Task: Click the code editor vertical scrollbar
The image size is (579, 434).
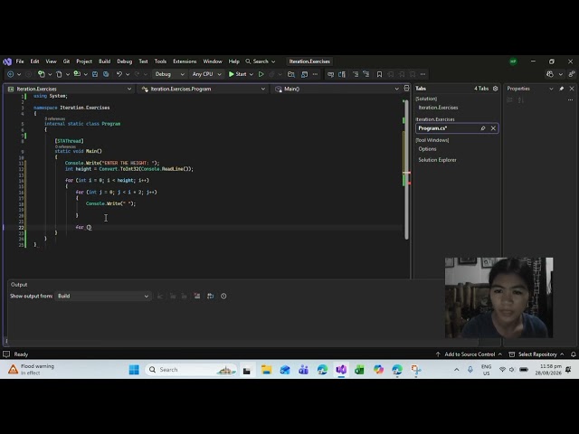Action: pyautogui.click(x=407, y=169)
